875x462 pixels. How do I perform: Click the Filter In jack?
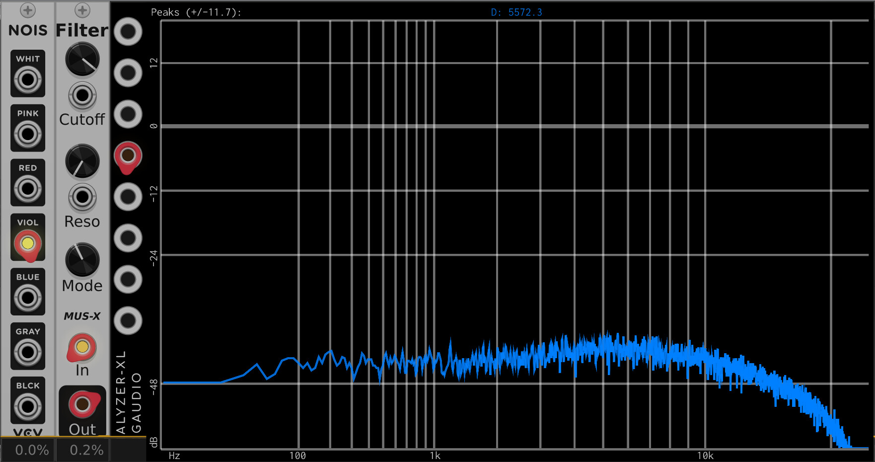click(x=82, y=347)
